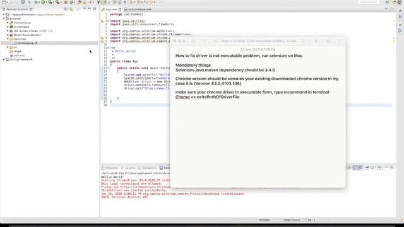Click the Display Selected Console icon
The width and height of the screenshot is (404, 227).
[372, 168]
